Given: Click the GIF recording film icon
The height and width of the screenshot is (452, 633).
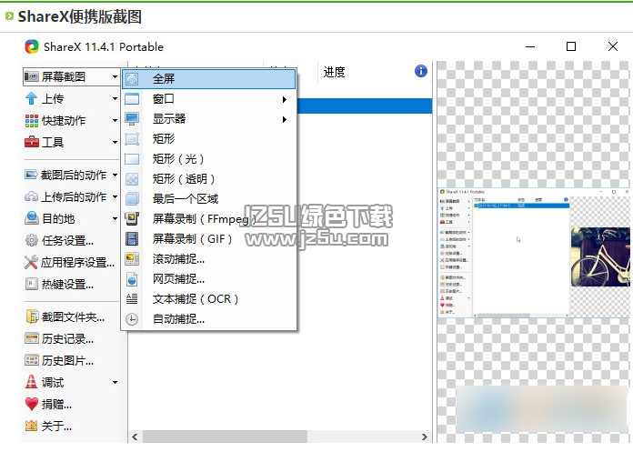Looking at the screenshot, I should (132, 238).
